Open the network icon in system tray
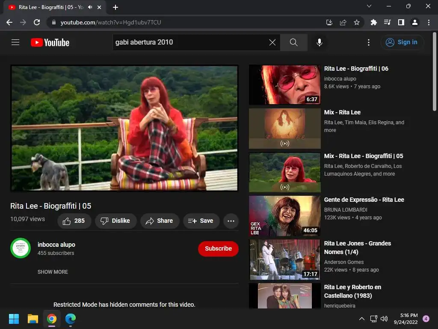The width and height of the screenshot is (438, 329). (373, 319)
